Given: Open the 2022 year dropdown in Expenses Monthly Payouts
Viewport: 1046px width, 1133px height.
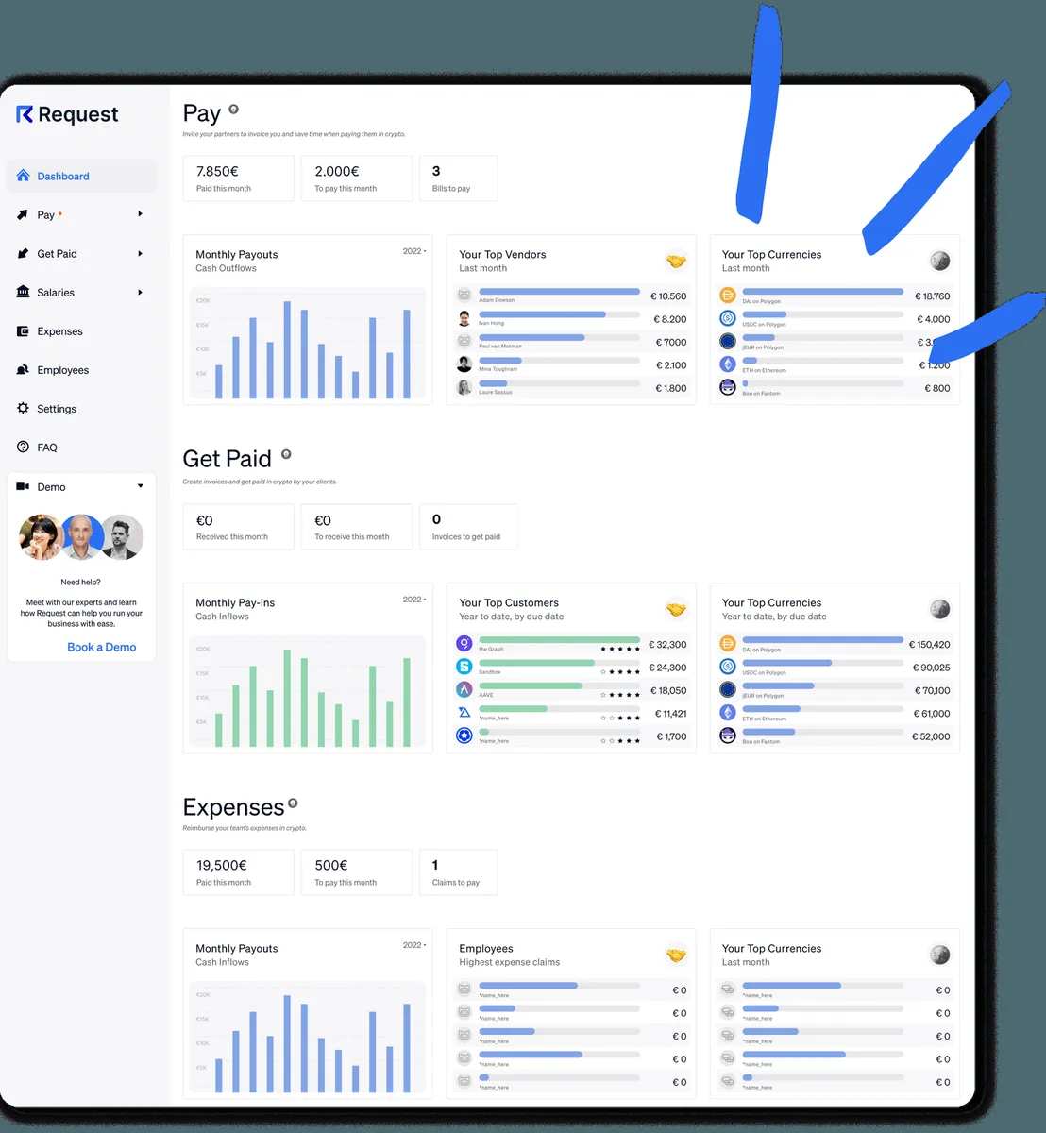Looking at the screenshot, I should pyautogui.click(x=414, y=945).
